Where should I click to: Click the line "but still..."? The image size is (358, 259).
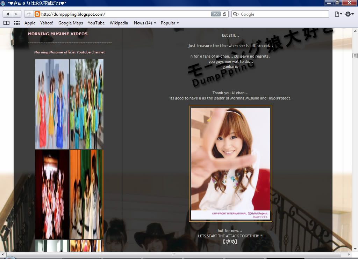[230, 35]
